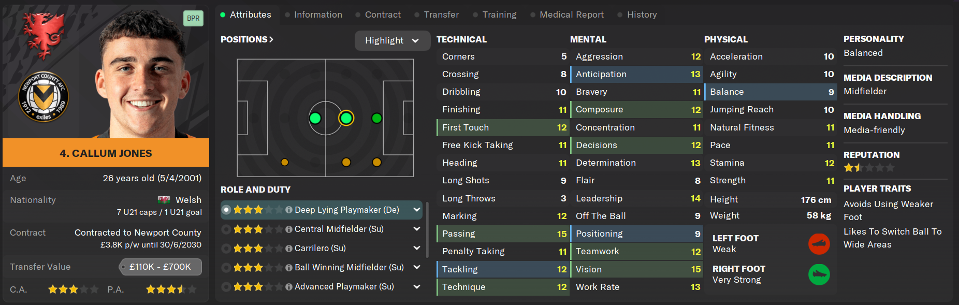Open info icon for Carrilero role
Screen dimensions: 959x305
tap(289, 248)
